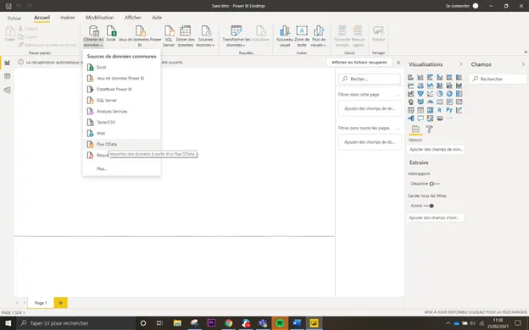The image size is (529, 330).
Task: Open the Plus de visuels dropdown
Action: (319, 36)
